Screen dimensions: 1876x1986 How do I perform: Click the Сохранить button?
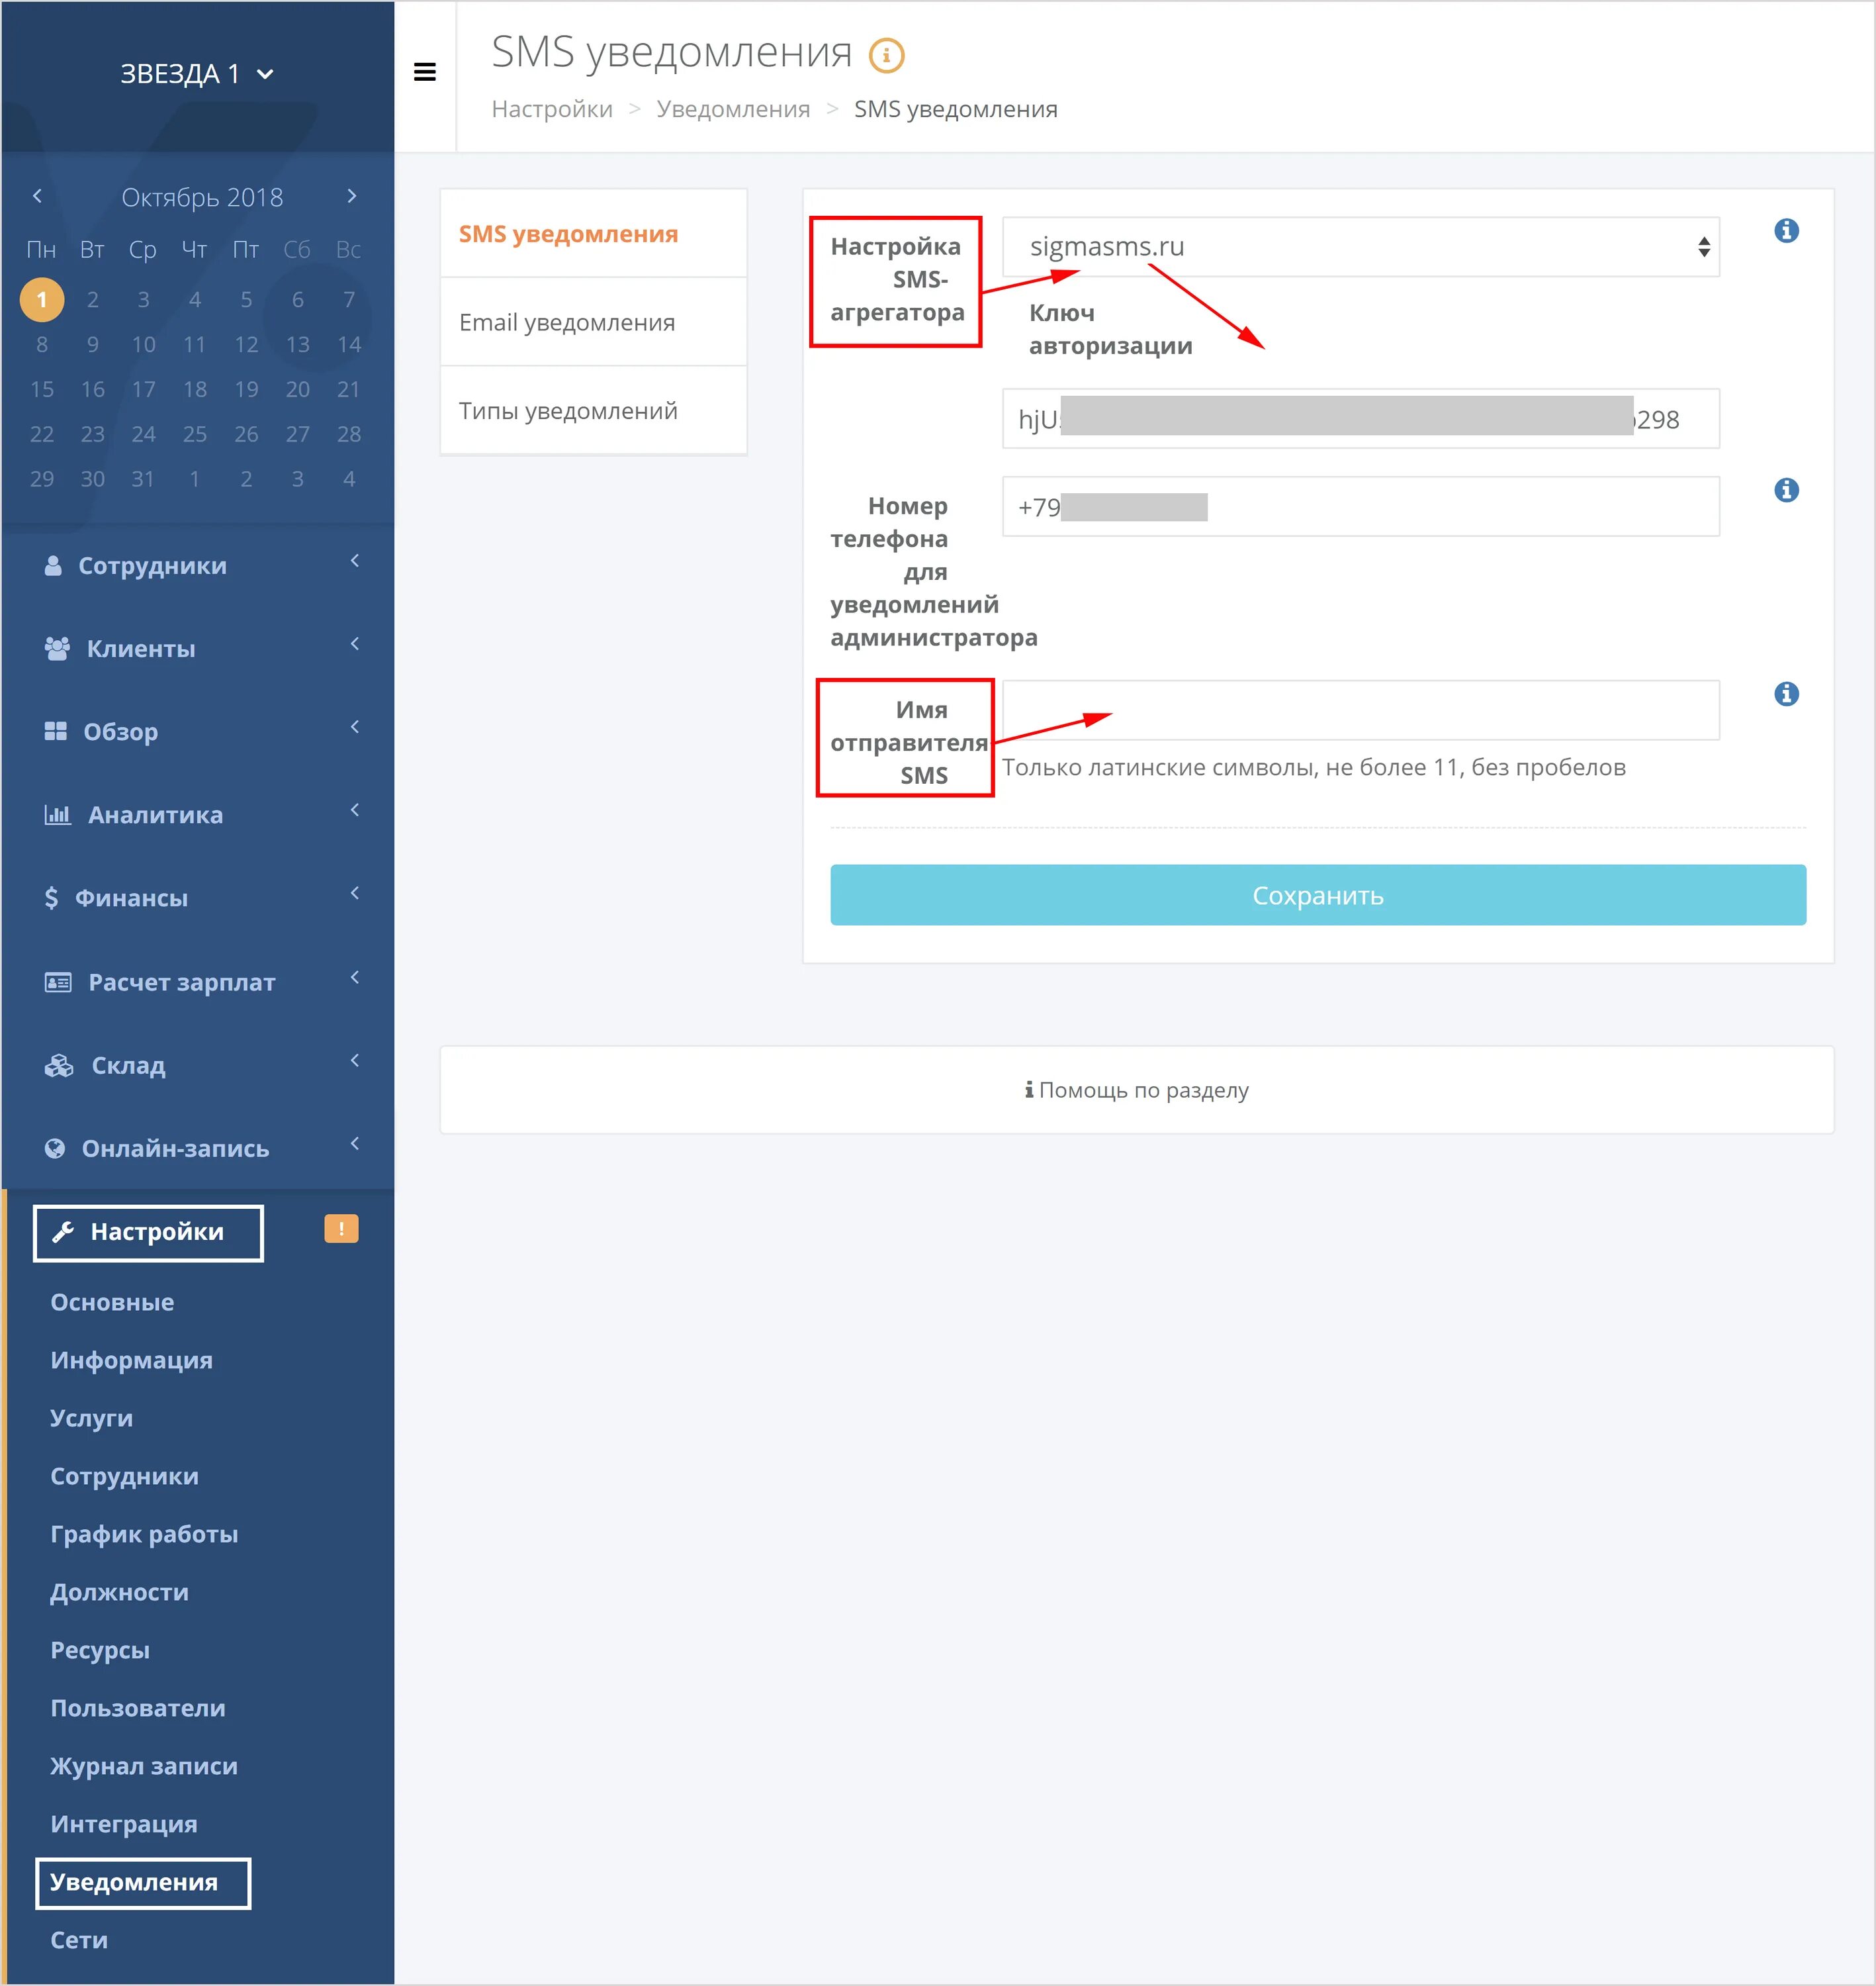pyautogui.click(x=1317, y=894)
